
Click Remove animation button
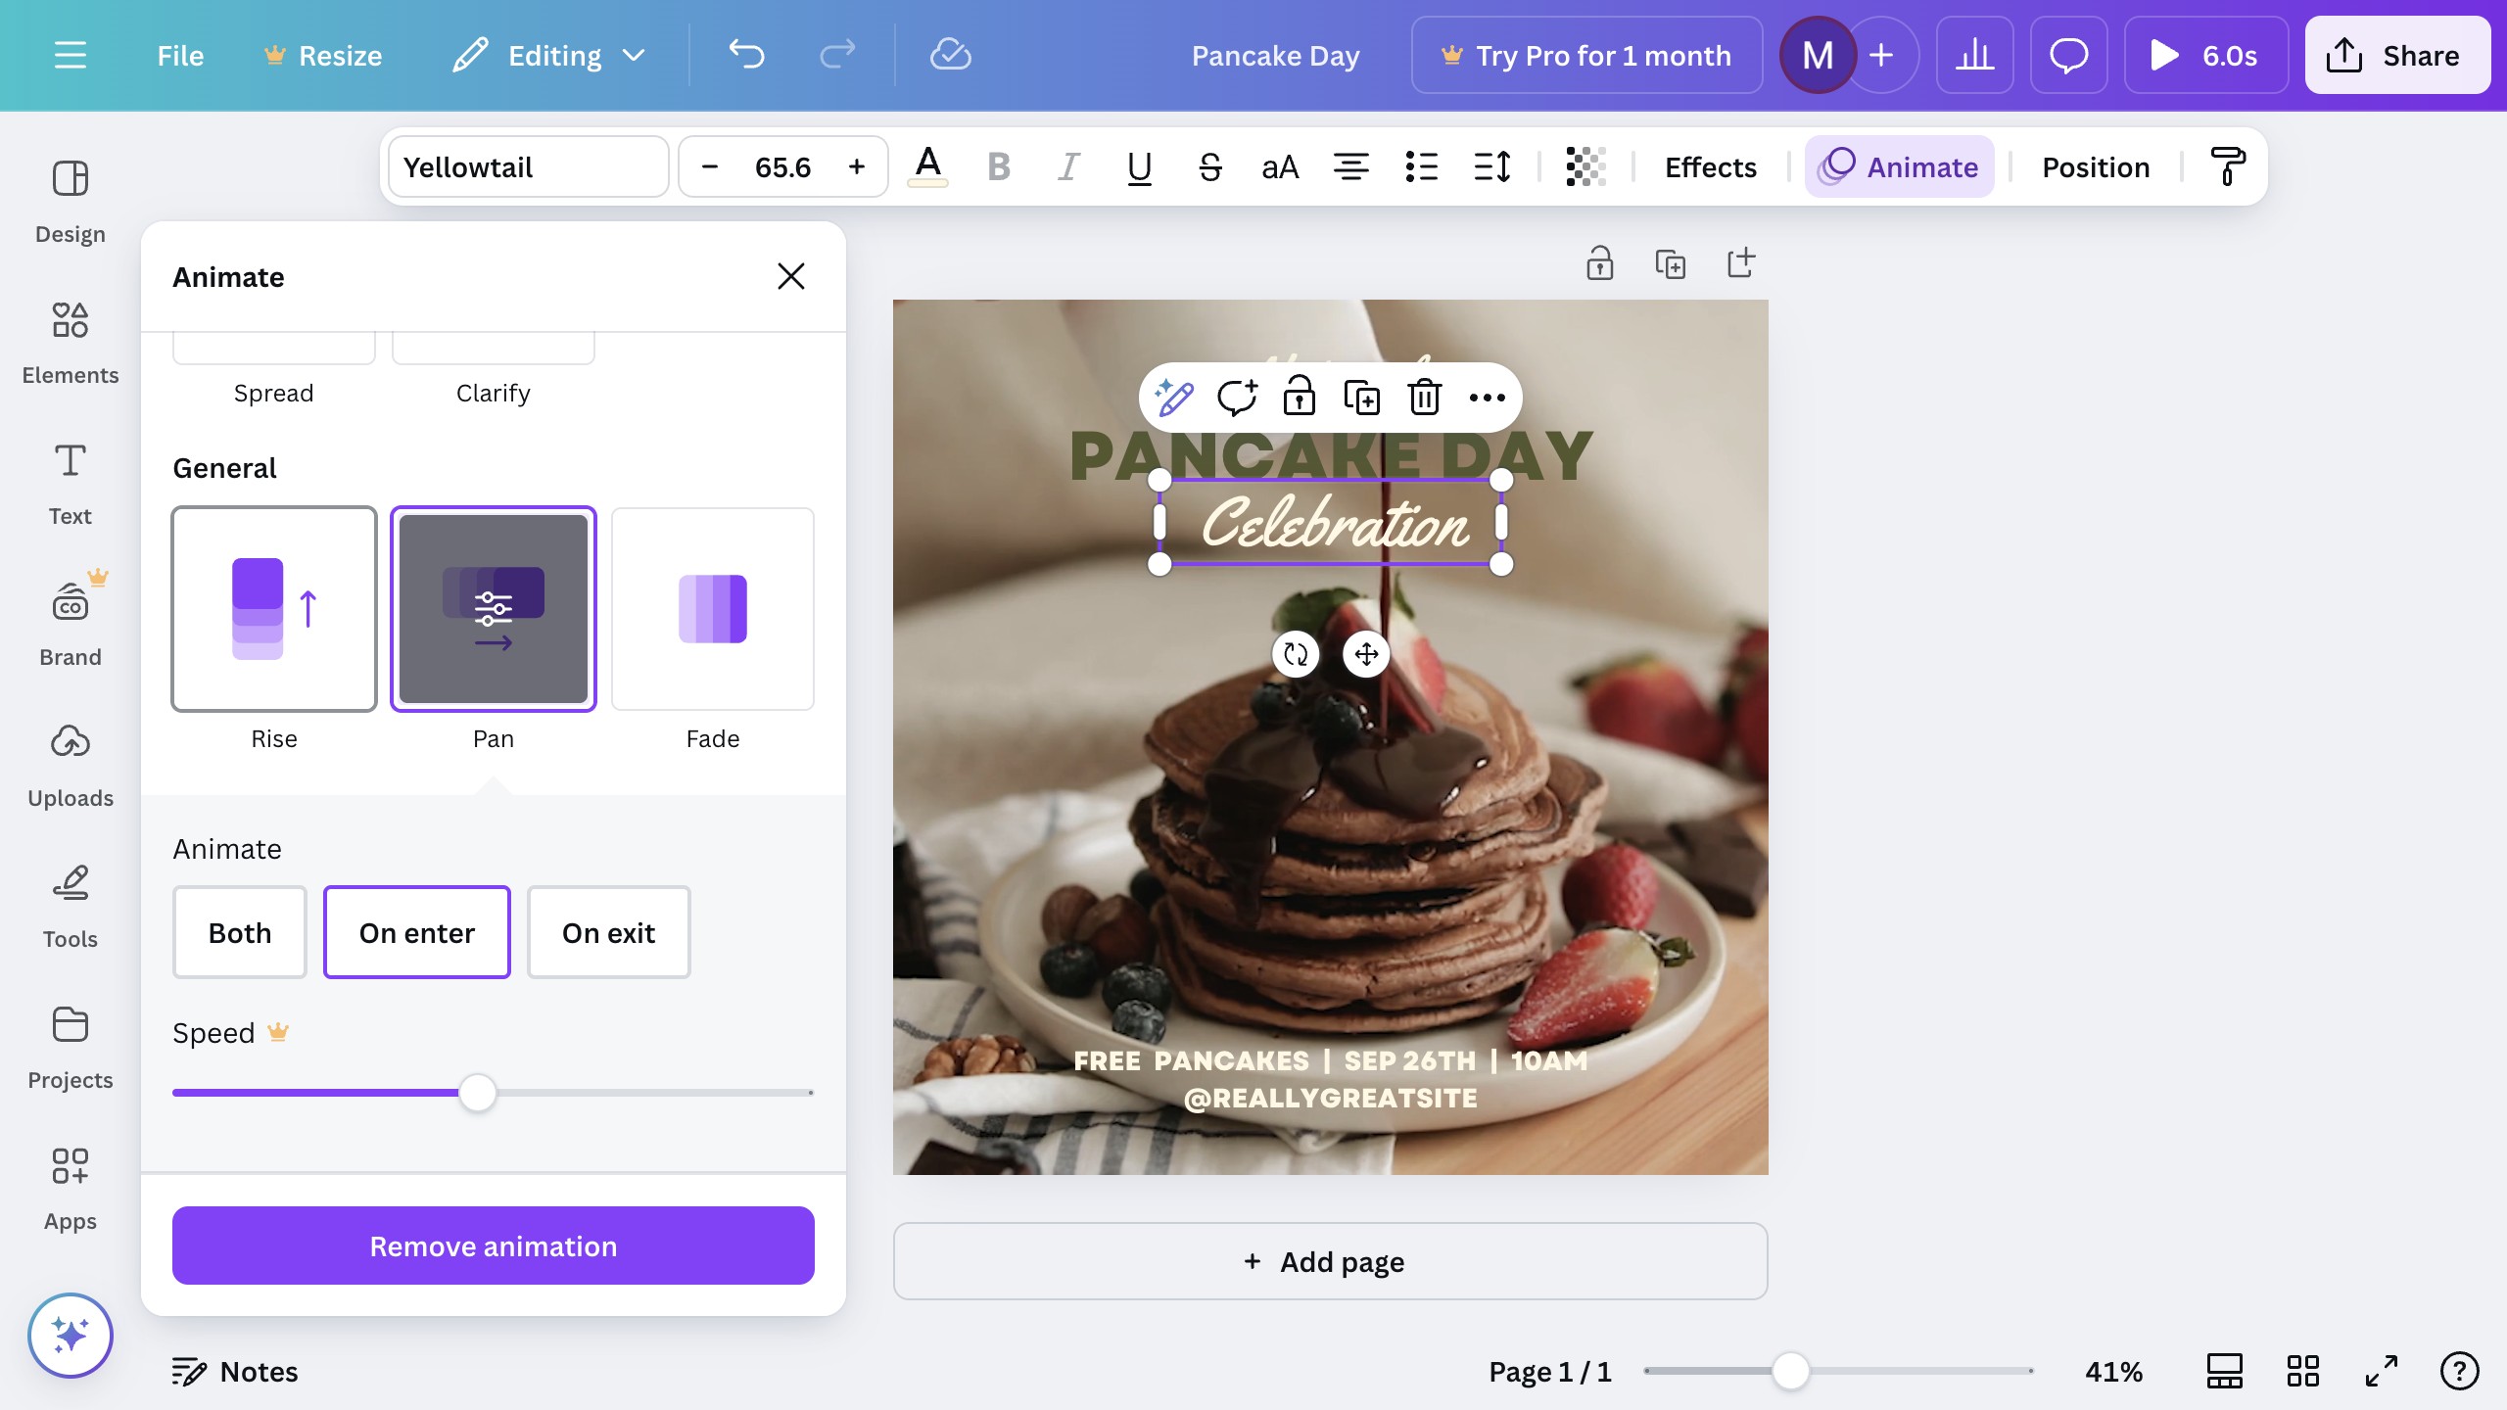point(494,1245)
